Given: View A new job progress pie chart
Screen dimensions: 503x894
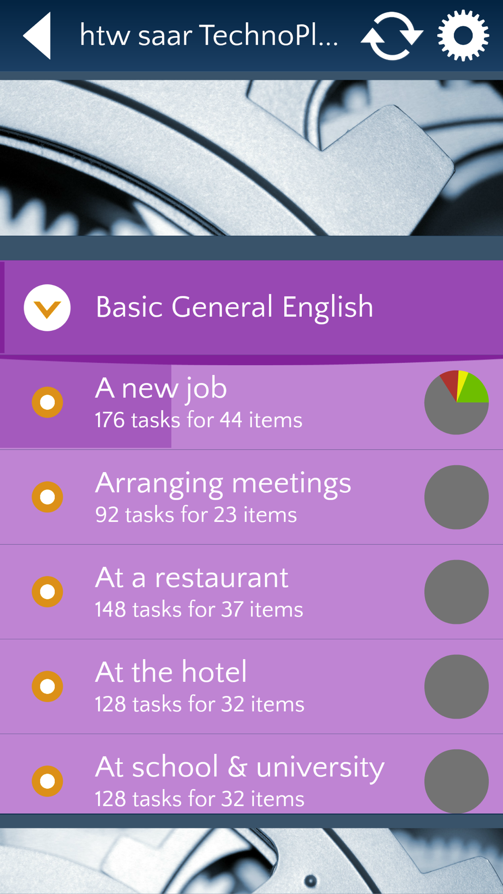Looking at the screenshot, I should tap(456, 402).
